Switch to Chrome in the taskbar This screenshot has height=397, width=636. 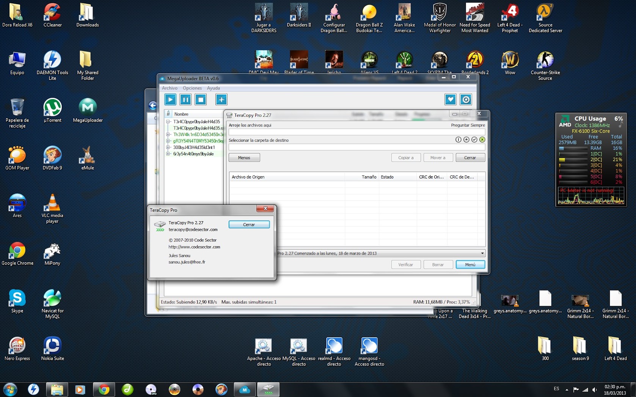pyautogui.click(x=104, y=389)
